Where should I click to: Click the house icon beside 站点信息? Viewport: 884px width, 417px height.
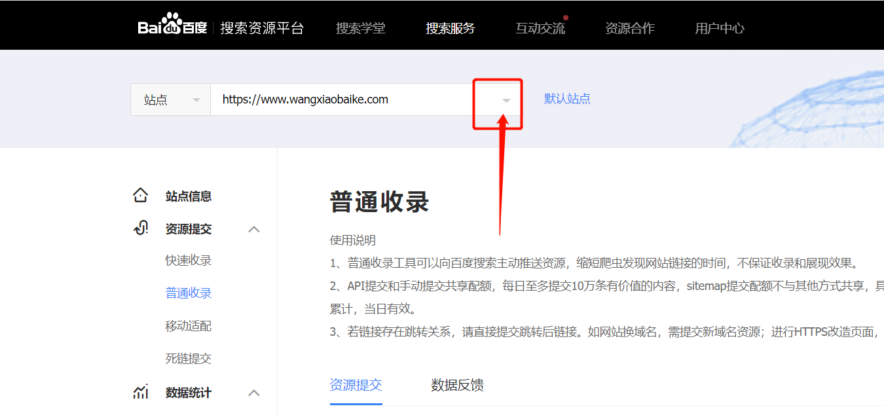click(140, 196)
